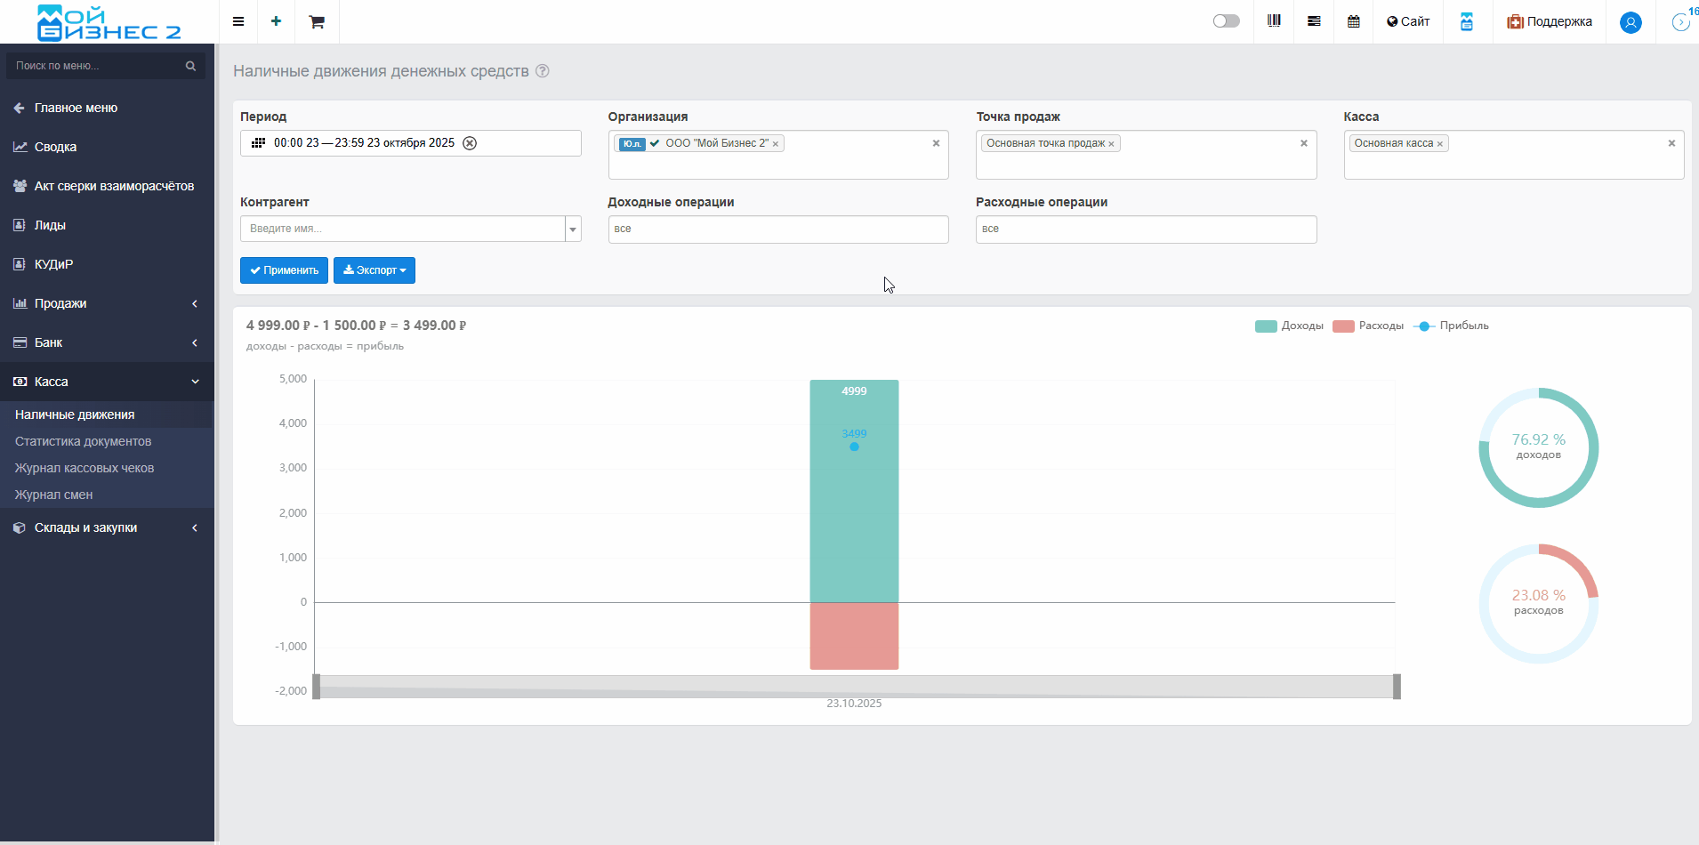Click the plus add icon
This screenshot has width=1699, height=845.
[x=277, y=21]
